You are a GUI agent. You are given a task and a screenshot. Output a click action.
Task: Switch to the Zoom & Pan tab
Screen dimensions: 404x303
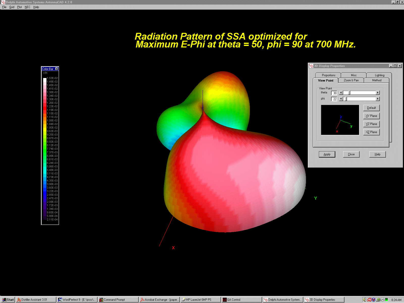pyautogui.click(x=351, y=80)
